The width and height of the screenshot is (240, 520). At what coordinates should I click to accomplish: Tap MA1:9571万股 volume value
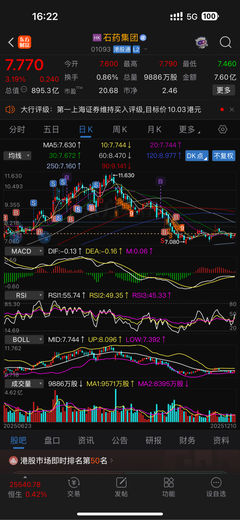click(x=110, y=384)
